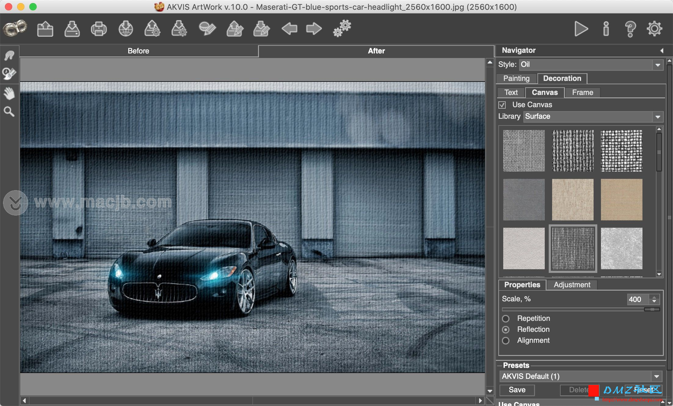Click the Print image icon
Image resolution: width=673 pixels, height=406 pixels.
99,29
